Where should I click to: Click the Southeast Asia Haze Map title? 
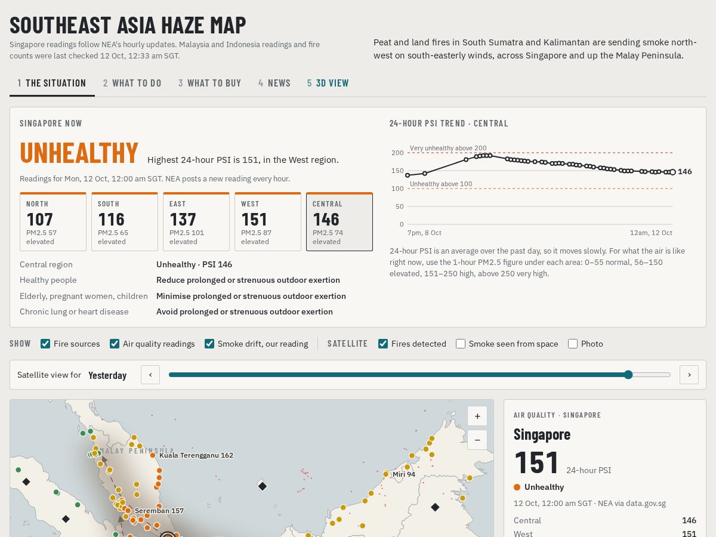(x=128, y=25)
